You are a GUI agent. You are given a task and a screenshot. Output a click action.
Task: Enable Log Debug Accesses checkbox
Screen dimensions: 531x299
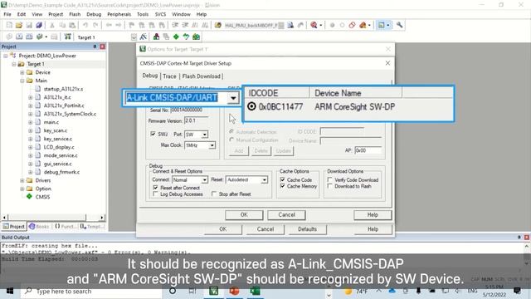tap(155, 194)
